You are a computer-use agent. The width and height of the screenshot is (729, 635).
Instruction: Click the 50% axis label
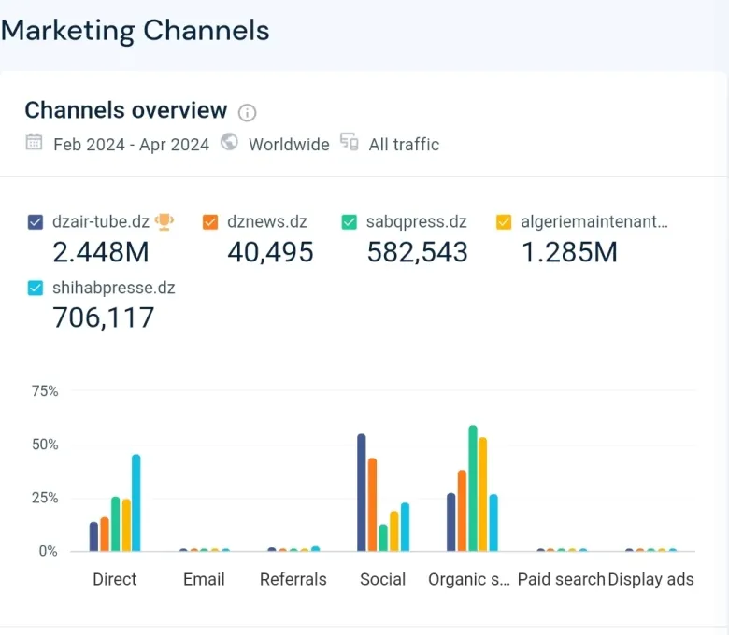click(45, 444)
